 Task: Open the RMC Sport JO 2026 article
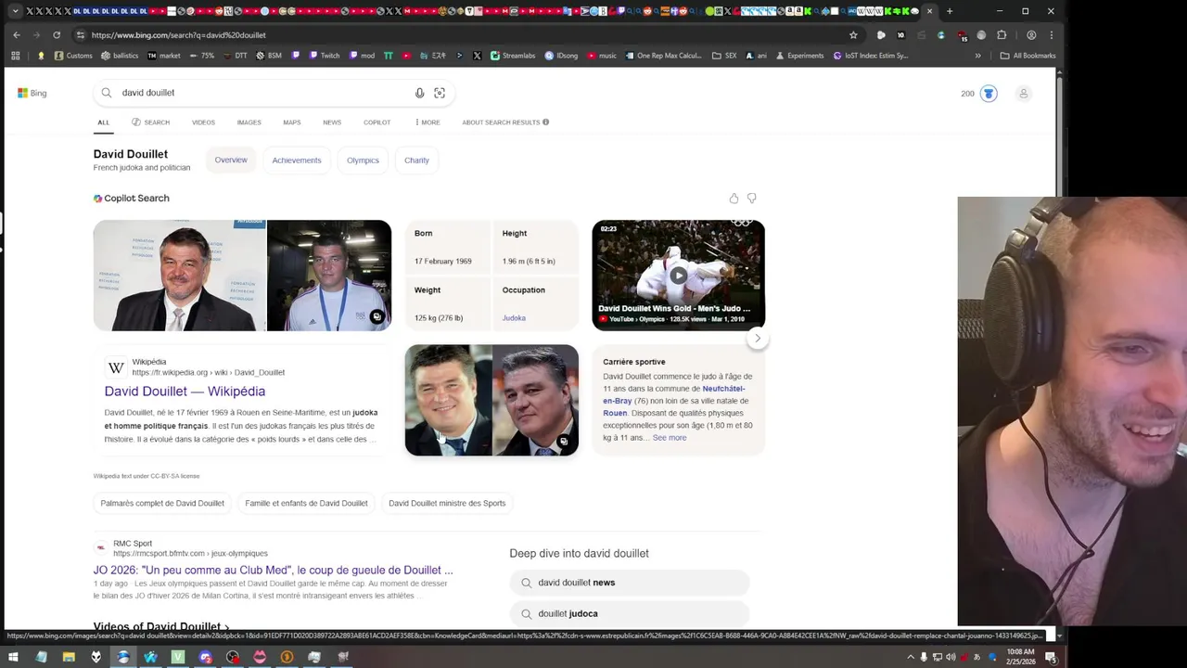coord(273,571)
